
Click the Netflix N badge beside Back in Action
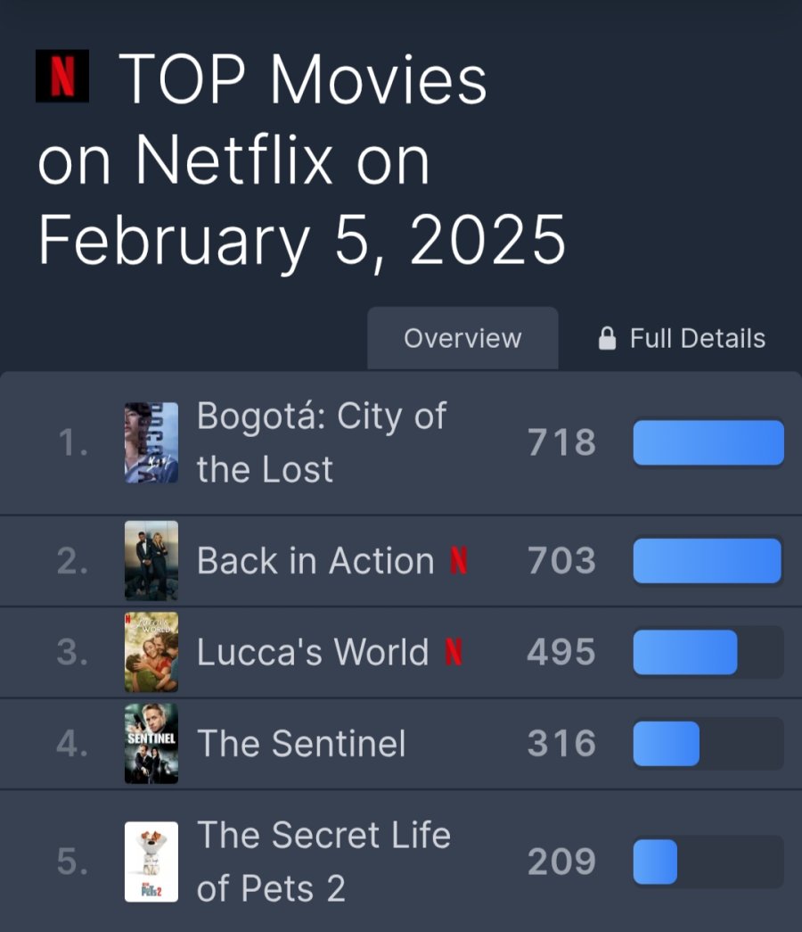[x=459, y=560]
